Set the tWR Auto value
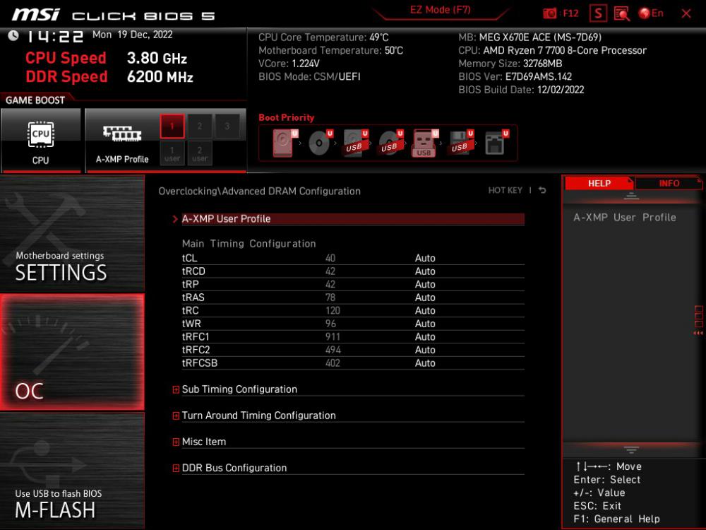Image resolution: width=706 pixels, height=530 pixels. pos(424,323)
